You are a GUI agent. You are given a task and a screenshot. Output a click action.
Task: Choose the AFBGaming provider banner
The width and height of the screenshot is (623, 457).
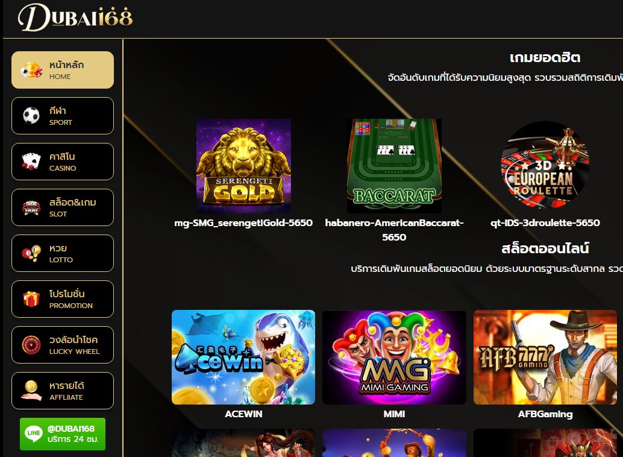(545, 357)
